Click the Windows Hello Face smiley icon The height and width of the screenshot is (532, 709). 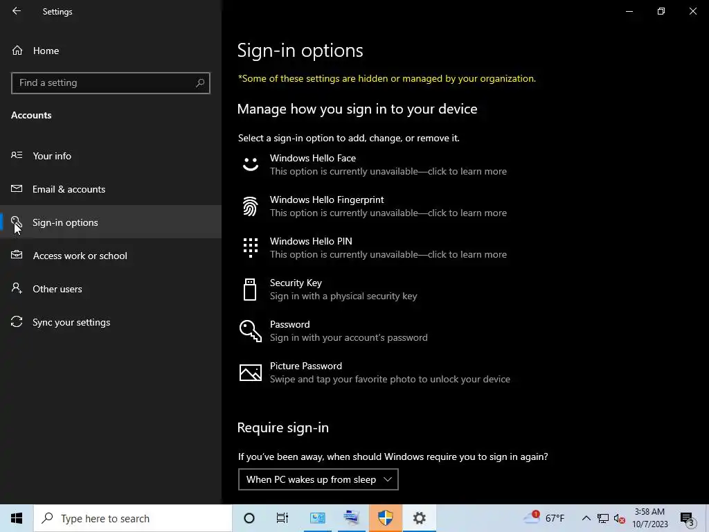251,164
